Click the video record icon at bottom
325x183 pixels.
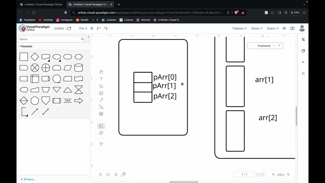pyautogui.click(x=108, y=174)
